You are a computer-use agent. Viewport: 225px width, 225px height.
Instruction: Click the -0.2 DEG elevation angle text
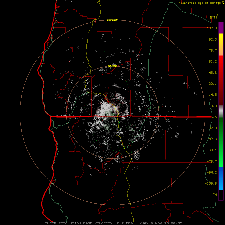point(124,223)
